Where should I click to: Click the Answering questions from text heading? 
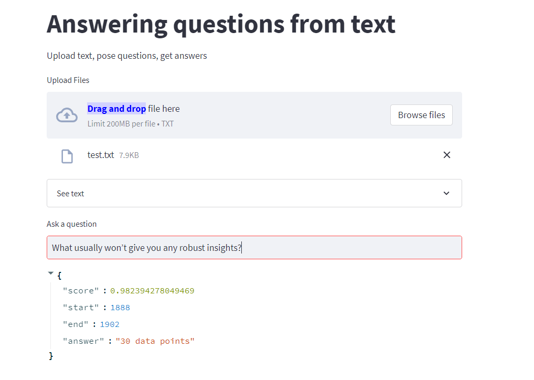pos(221,25)
